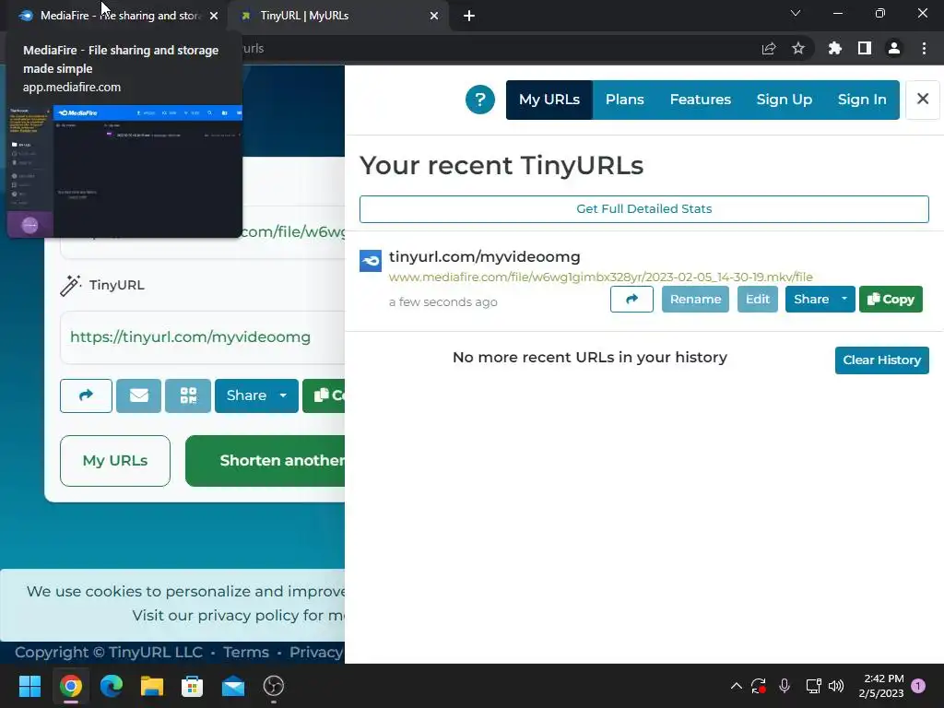944x708 pixels.
Task: Click the microphone tray icon
Action: click(785, 686)
